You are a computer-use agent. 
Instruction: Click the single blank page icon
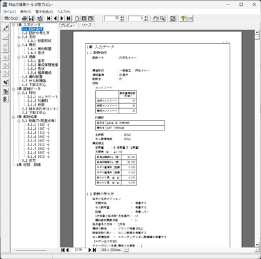(x=77, y=18)
